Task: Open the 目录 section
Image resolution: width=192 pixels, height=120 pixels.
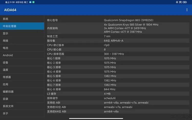Action: (22, 99)
